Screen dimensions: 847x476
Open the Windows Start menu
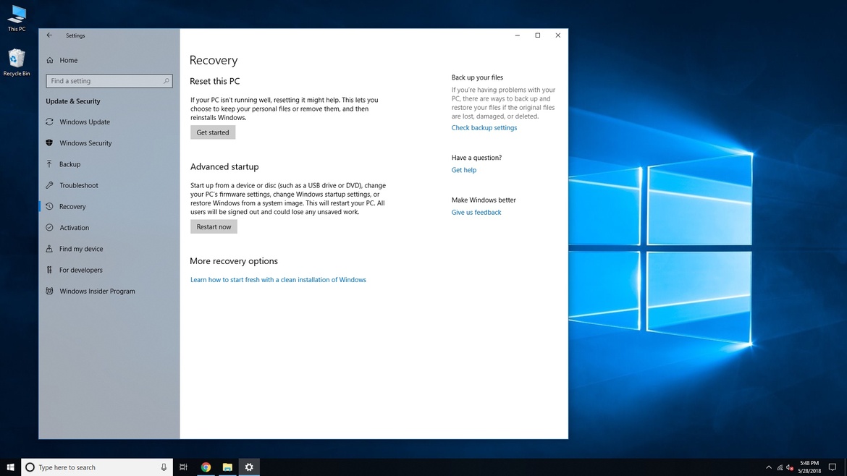click(10, 467)
